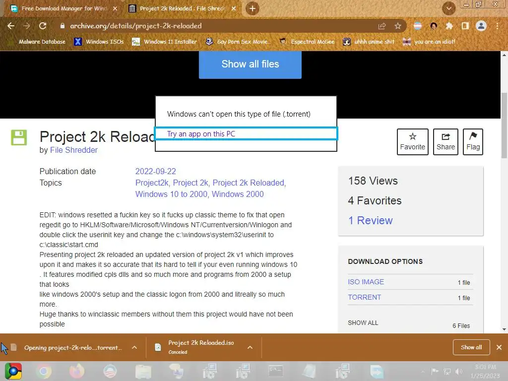Click the Share button on the item page
The image size is (508, 381).
tap(445, 141)
